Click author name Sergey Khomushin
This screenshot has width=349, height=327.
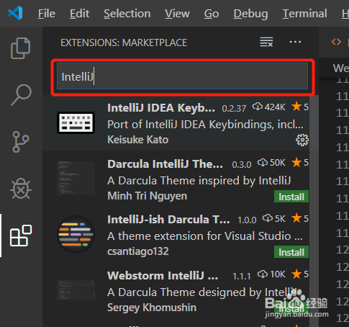[x=152, y=308]
